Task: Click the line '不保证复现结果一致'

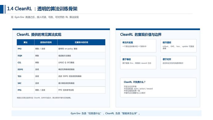Action: pyautogui.click(x=132, y=91)
